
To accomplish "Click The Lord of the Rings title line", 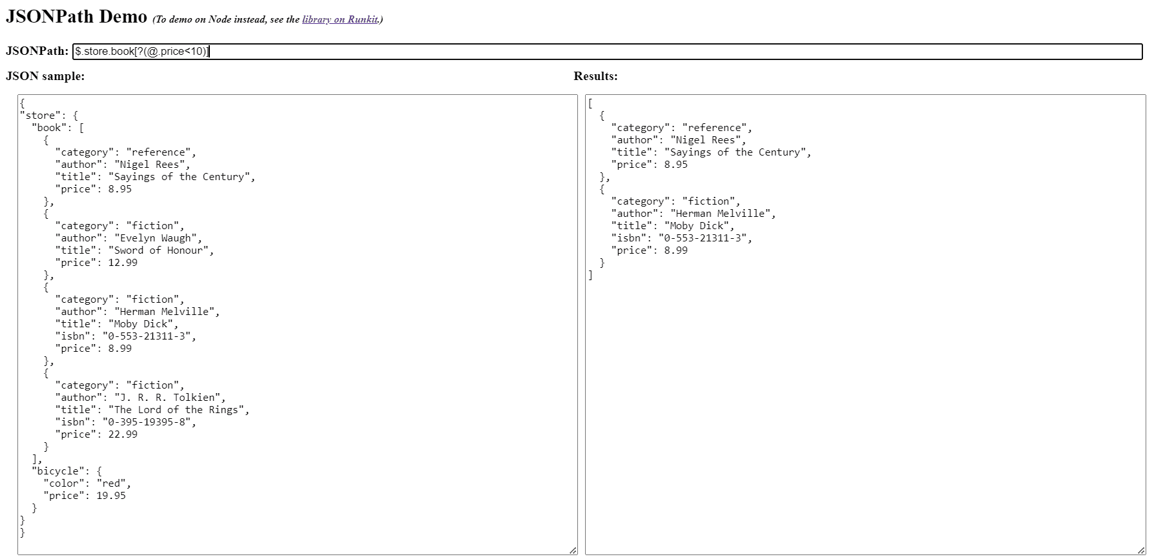I will tap(152, 410).
